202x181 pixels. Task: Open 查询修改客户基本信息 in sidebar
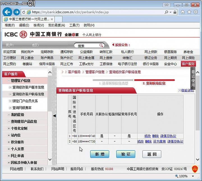click(28, 87)
